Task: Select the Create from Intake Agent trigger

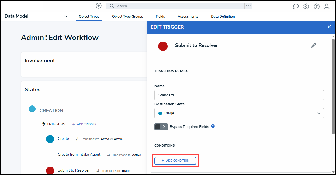Action: pos(94,155)
